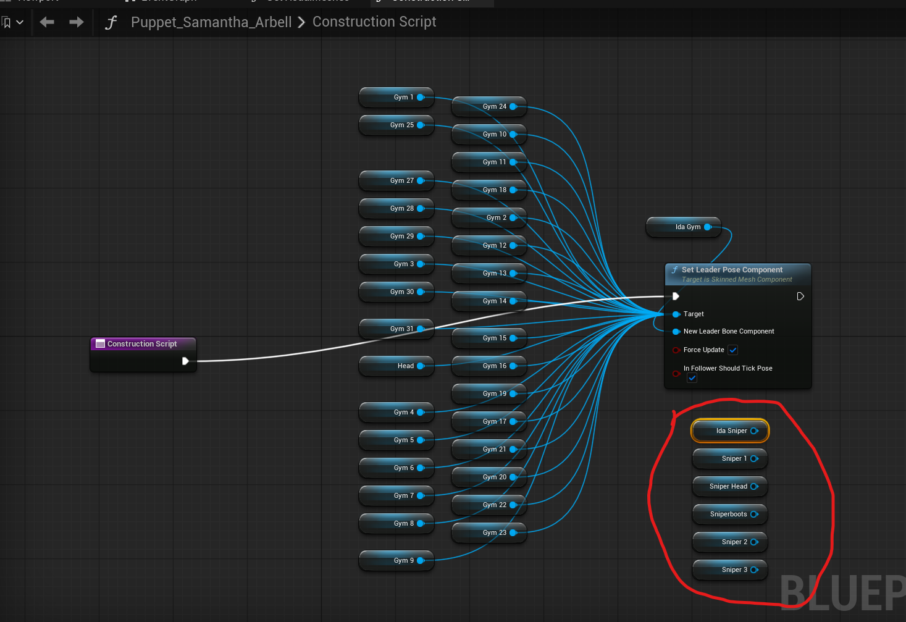Toggle the Force Update checkbox
Screen dimensions: 906x622
tap(733, 350)
